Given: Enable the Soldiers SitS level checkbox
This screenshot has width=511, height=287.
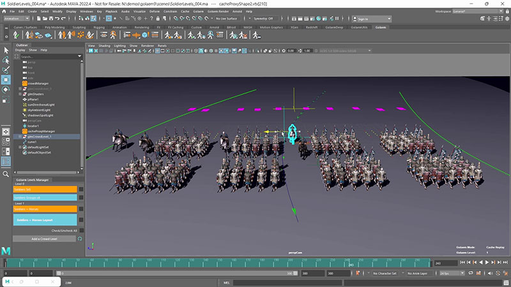Looking at the screenshot, I should pyautogui.click(x=80, y=189).
